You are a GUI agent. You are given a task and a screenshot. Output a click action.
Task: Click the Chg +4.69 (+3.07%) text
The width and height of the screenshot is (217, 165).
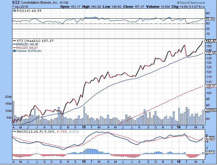tap(187, 7)
